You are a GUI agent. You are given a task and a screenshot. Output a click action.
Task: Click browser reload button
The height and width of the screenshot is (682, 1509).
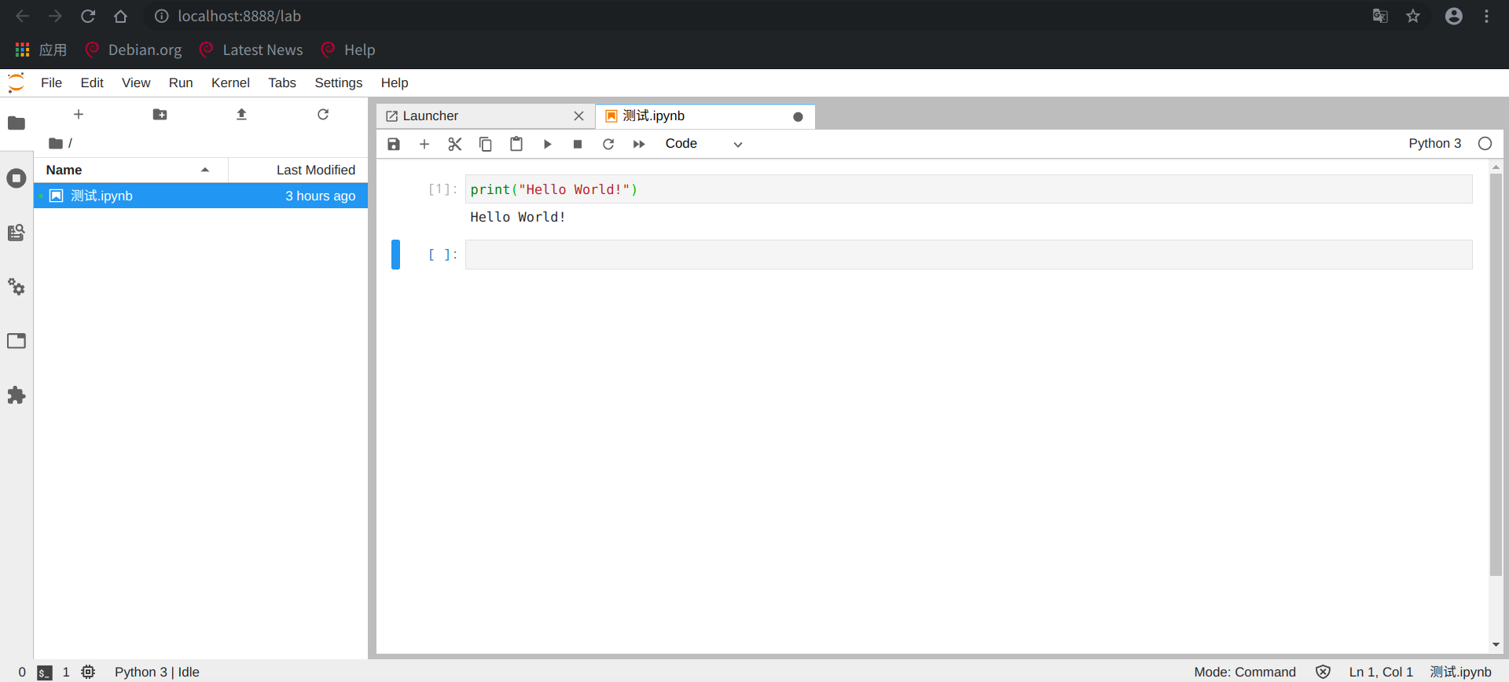click(x=88, y=16)
